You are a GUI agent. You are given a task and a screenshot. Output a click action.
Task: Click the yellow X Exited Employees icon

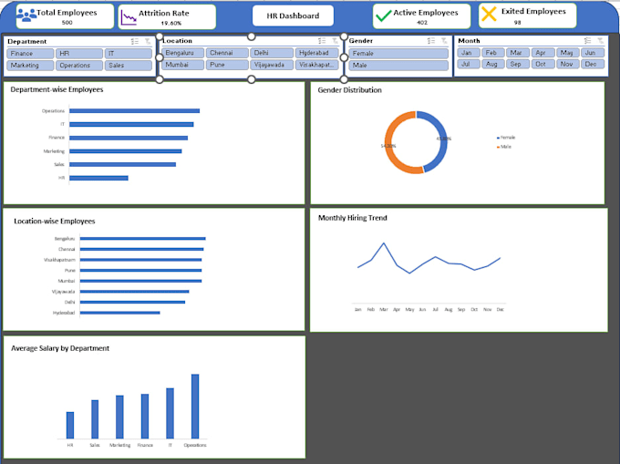pos(489,14)
